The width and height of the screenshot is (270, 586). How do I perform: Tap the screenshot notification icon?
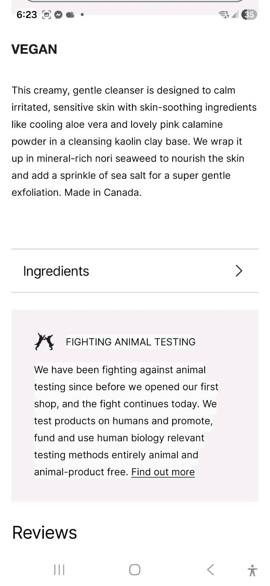(47, 15)
